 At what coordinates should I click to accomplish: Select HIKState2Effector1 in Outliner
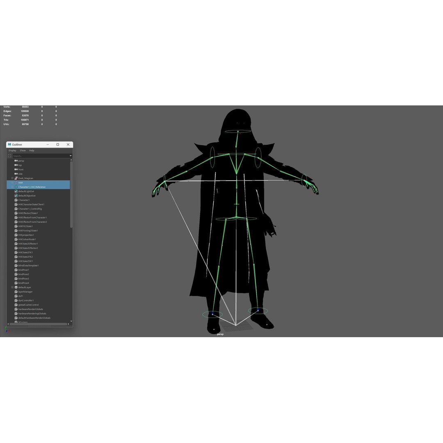[x=28, y=244]
